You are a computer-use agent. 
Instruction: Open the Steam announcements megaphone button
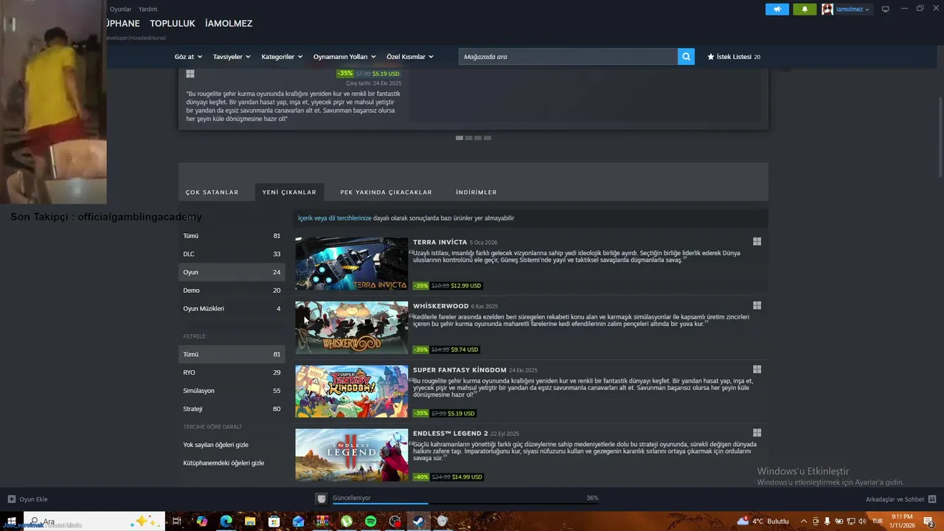click(777, 10)
